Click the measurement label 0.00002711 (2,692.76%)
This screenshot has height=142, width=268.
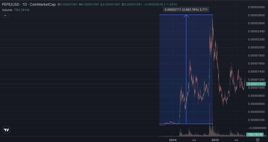(186, 10)
